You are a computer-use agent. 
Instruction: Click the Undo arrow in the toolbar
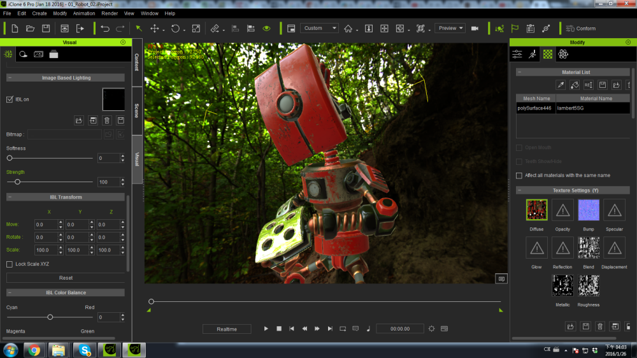pos(105,29)
